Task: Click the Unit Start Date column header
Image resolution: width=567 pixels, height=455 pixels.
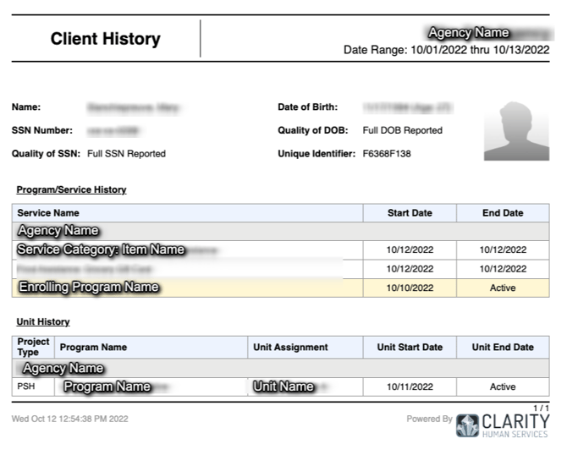Action: pyautogui.click(x=410, y=347)
